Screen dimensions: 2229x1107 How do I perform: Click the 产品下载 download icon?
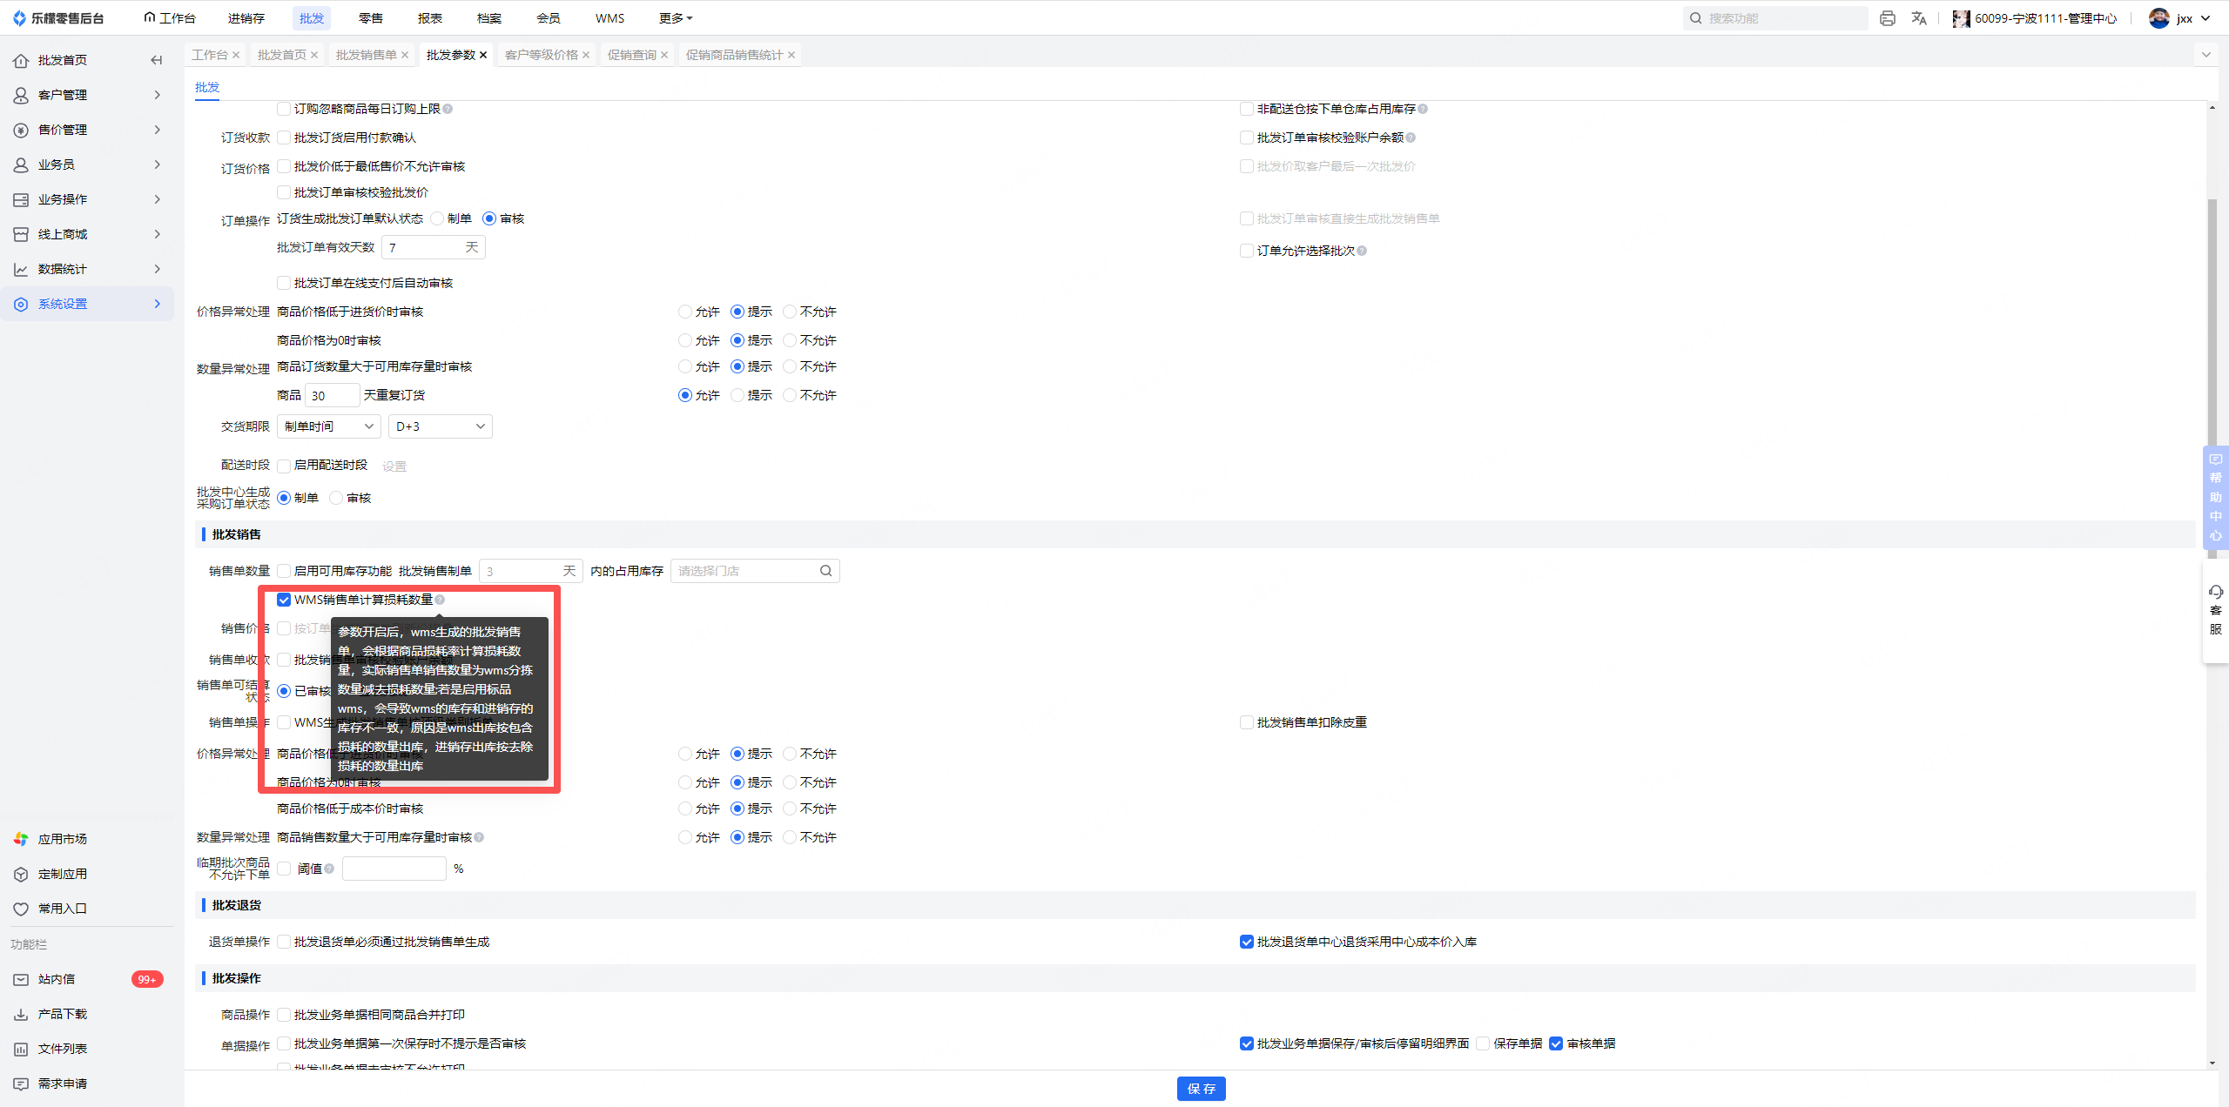click(21, 1014)
